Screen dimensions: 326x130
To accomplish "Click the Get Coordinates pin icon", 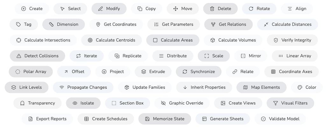I will tap(98, 24).
